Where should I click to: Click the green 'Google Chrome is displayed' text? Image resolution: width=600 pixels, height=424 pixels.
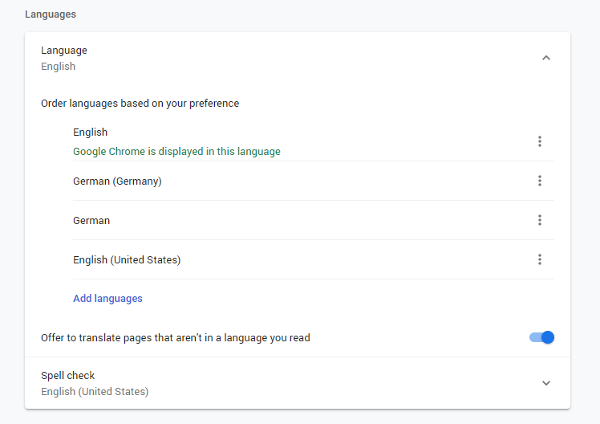click(x=176, y=152)
